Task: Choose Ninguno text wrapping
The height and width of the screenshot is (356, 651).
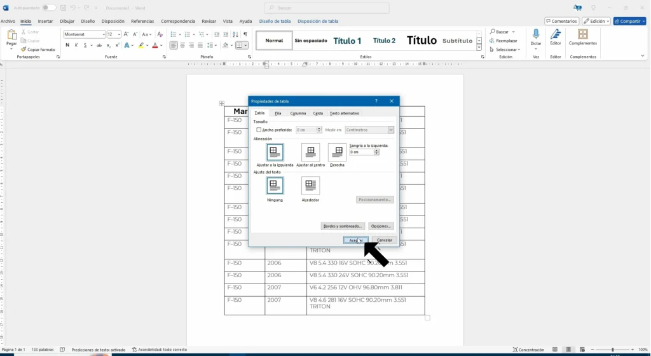Action: 275,186
